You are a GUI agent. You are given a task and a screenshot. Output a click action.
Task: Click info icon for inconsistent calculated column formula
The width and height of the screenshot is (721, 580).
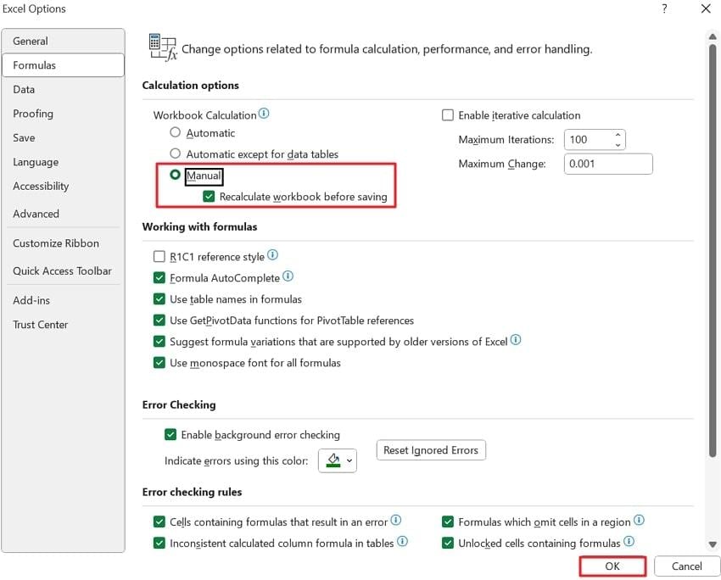[402, 541]
